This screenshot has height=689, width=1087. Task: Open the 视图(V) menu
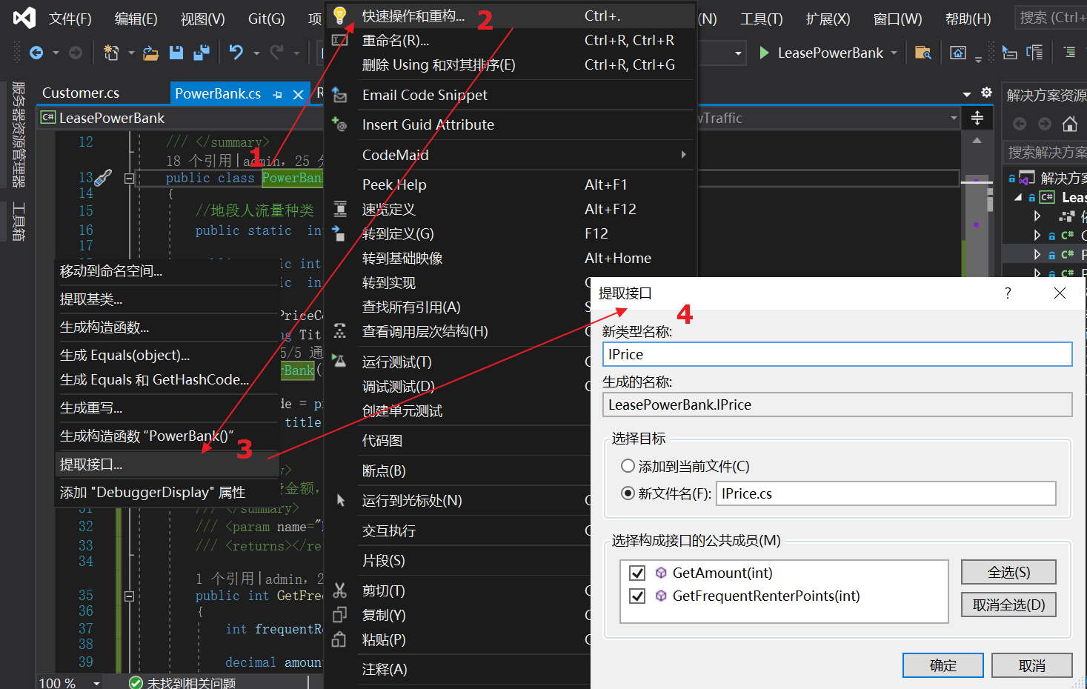[x=202, y=19]
